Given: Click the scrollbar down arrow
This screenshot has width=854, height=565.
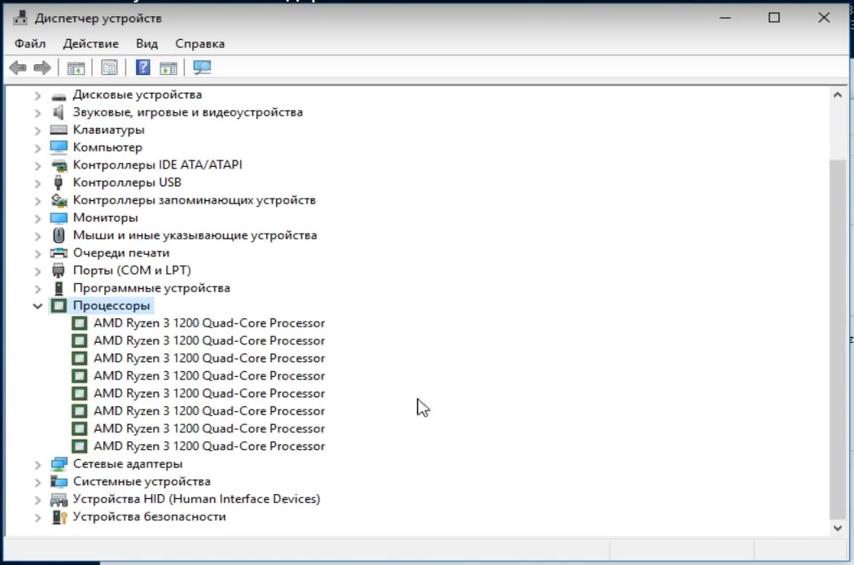Looking at the screenshot, I should 837,528.
